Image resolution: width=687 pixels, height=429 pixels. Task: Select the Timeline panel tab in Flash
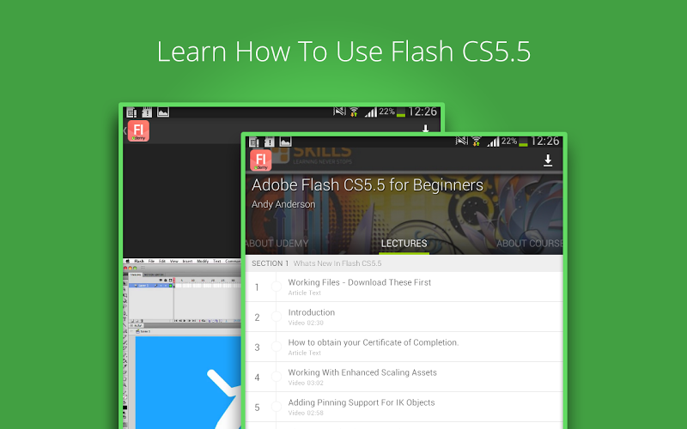coord(136,275)
